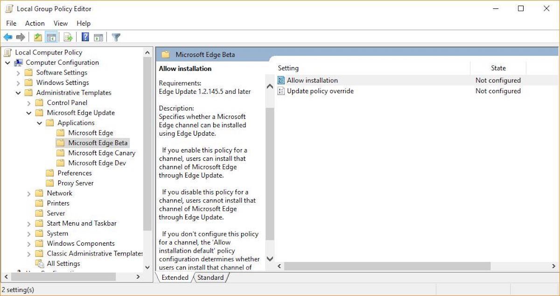The width and height of the screenshot is (560, 296).
Task: Click the tree pane scroll up arrow
Action: (x=147, y=53)
